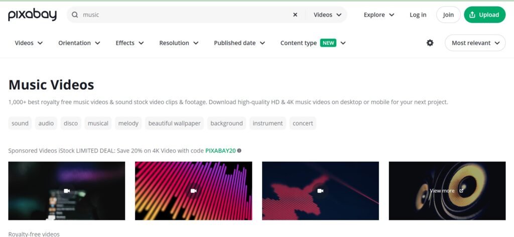Select the disco tag
This screenshot has width=514, height=237.
point(71,123)
